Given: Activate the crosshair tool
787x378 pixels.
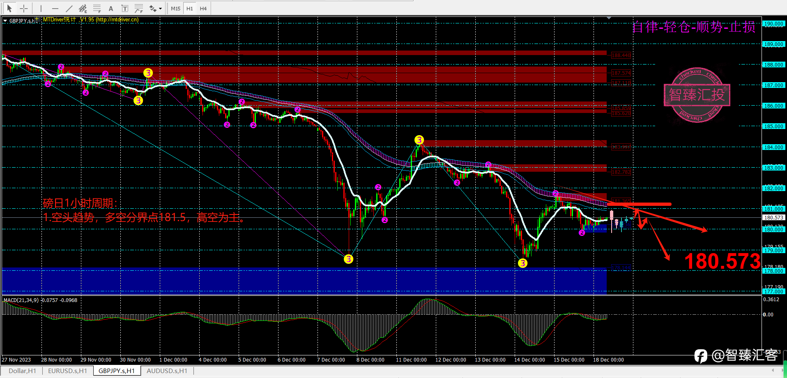Looking at the screenshot, I should (x=24, y=8).
